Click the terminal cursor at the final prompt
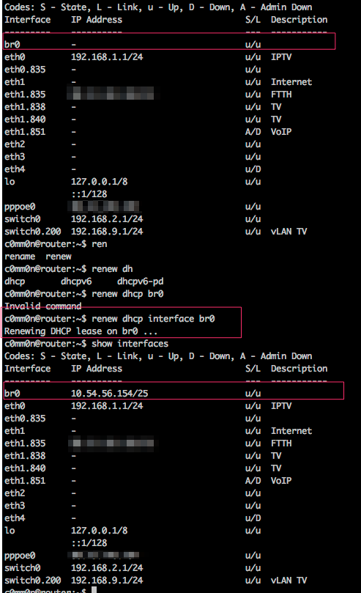 click(x=94, y=590)
